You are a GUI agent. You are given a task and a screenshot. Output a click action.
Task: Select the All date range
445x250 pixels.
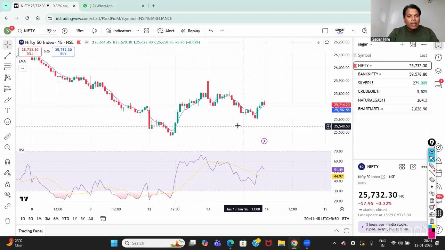click(91, 218)
